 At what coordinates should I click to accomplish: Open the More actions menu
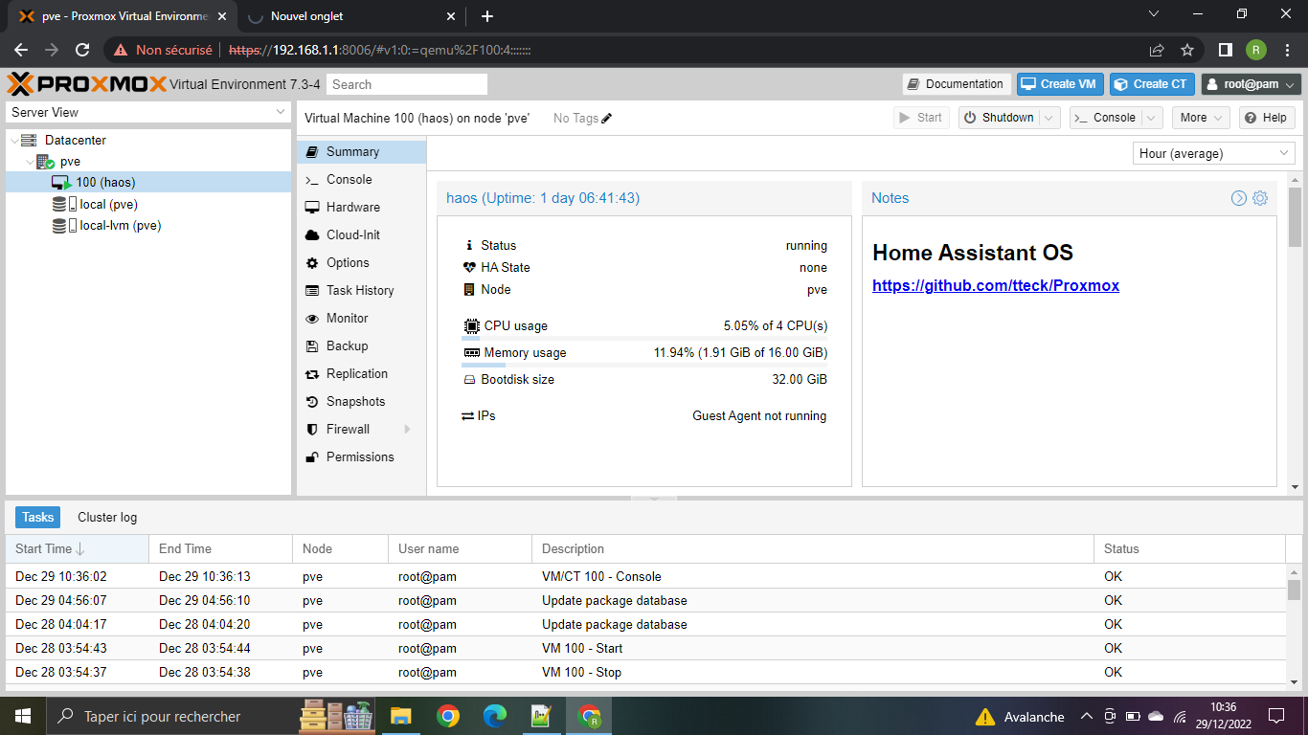[x=1201, y=118]
